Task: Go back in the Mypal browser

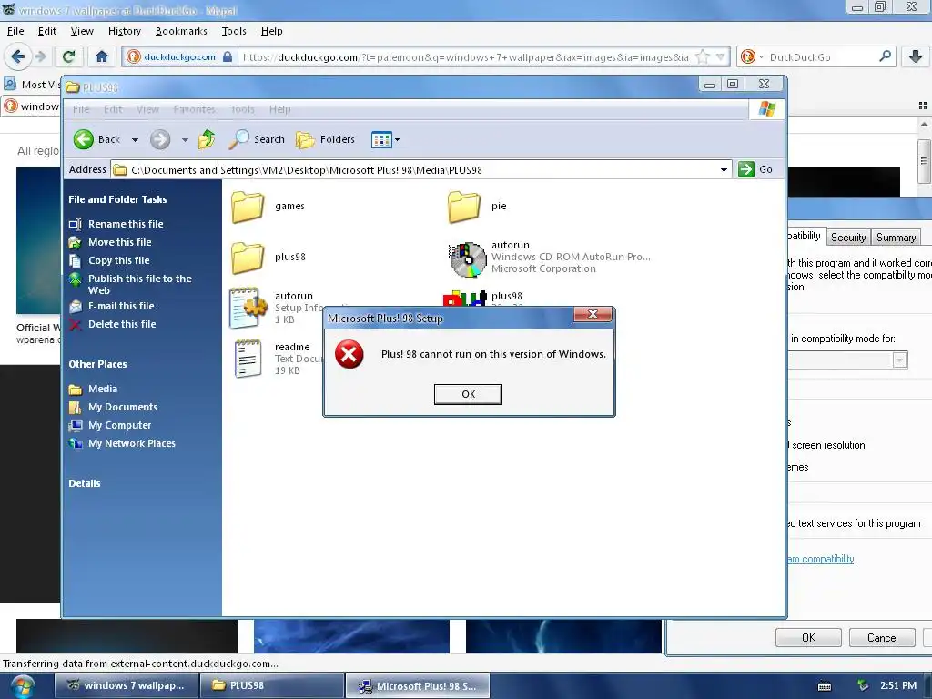Action: click(17, 56)
